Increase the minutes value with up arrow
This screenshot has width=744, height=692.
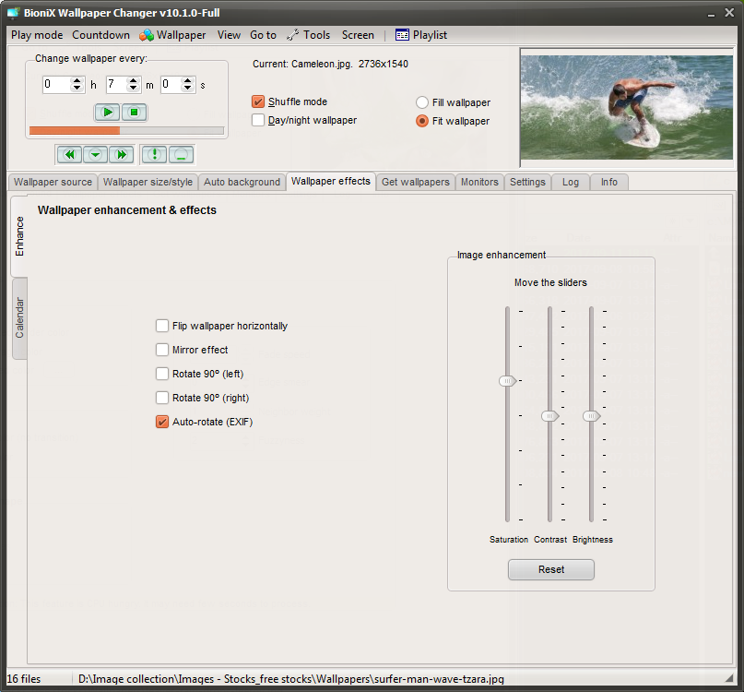tap(134, 81)
